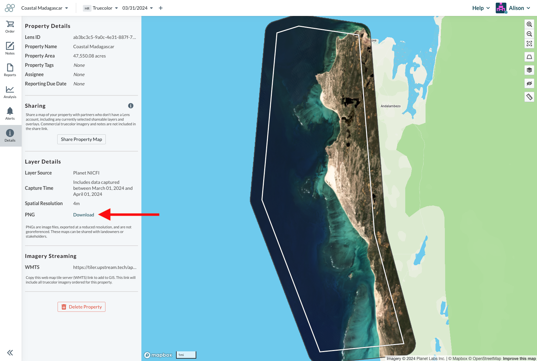This screenshot has width=537, height=361.
Task: Open the Alerts panel
Action: coord(10,113)
